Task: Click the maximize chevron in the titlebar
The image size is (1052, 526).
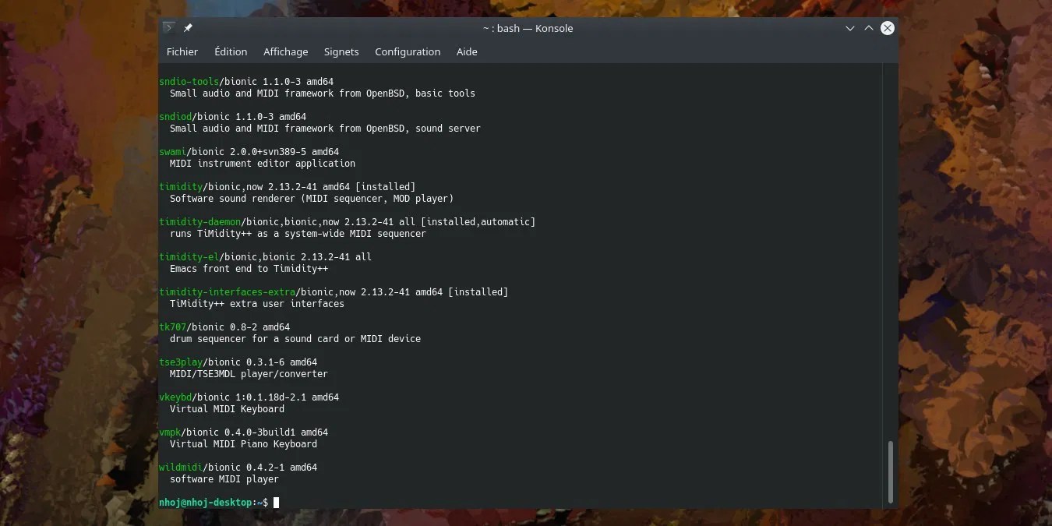Action: pos(868,28)
